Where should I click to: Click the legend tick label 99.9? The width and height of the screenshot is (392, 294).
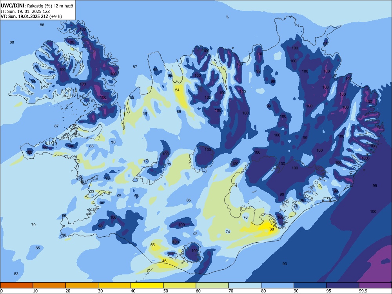tap(363, 291)
